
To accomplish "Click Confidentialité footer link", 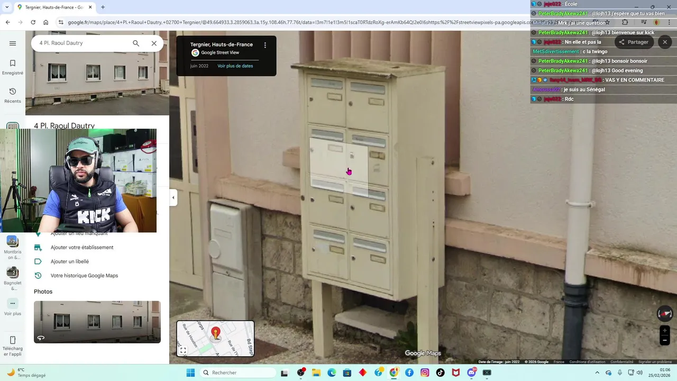I will click(622, 362).
